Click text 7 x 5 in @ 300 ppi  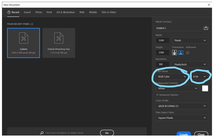pos(59,53)
